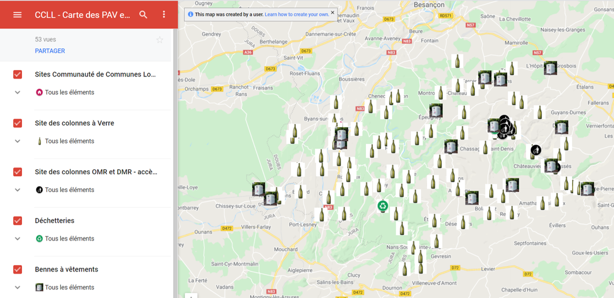614x298 pixels.
Task: Click the map title CCLL - Carte des PAV
Action: [82, 15]
